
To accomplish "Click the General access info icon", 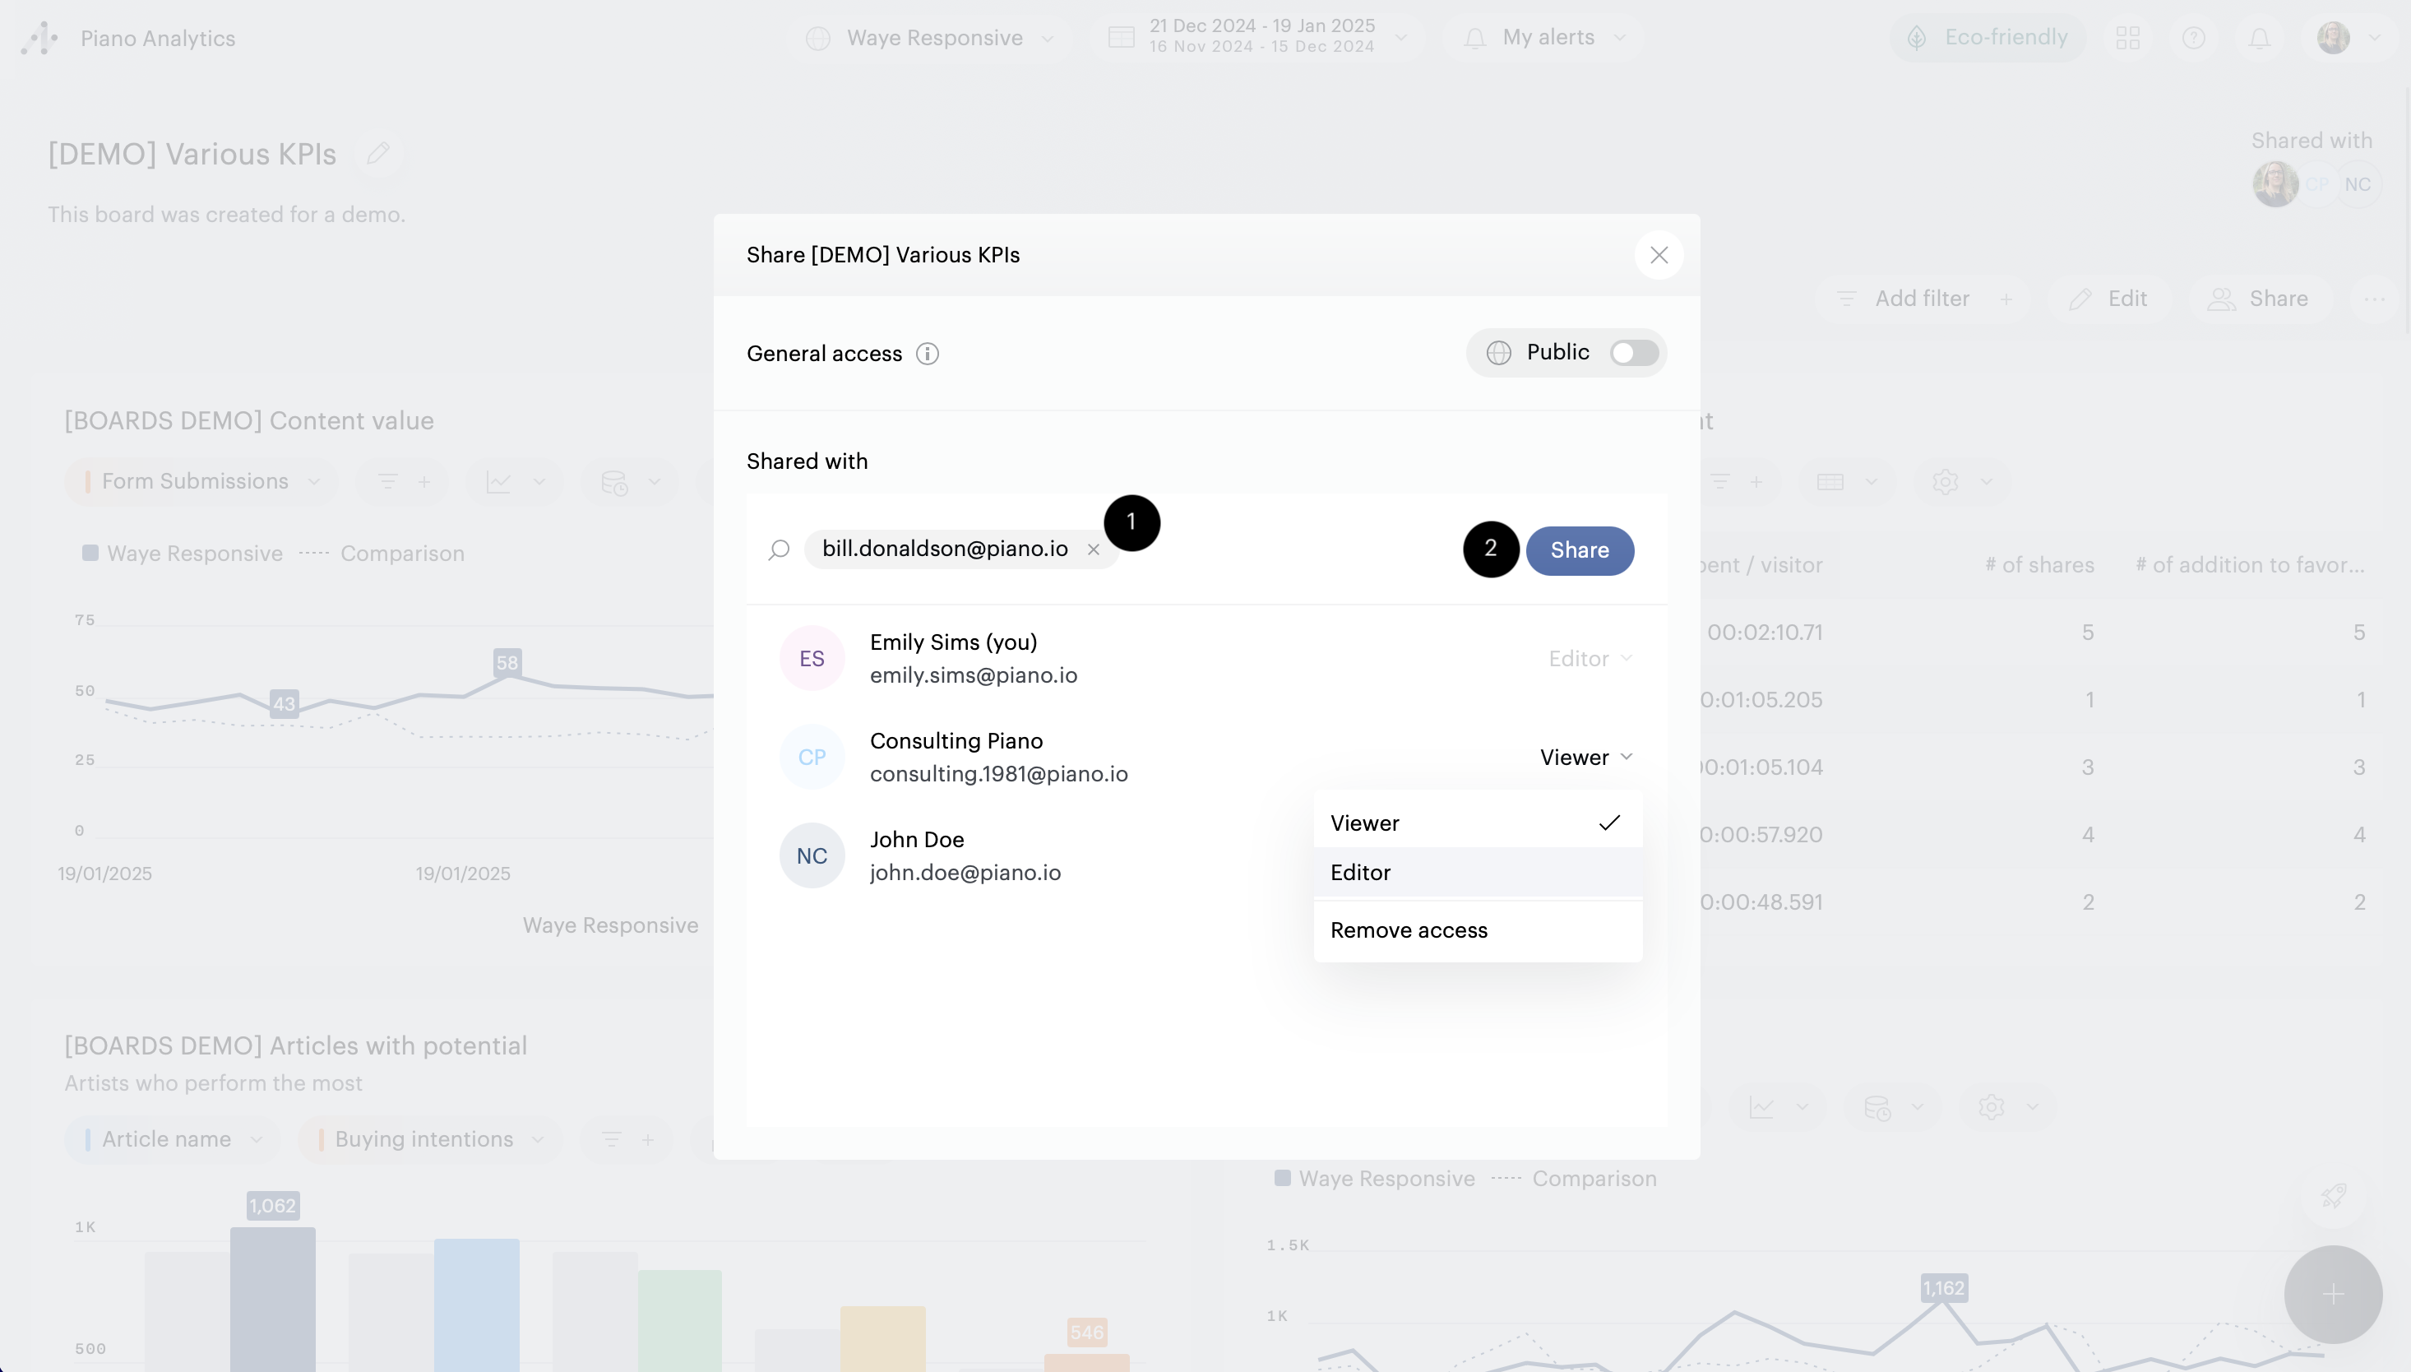I will click(x=927, y=354).
